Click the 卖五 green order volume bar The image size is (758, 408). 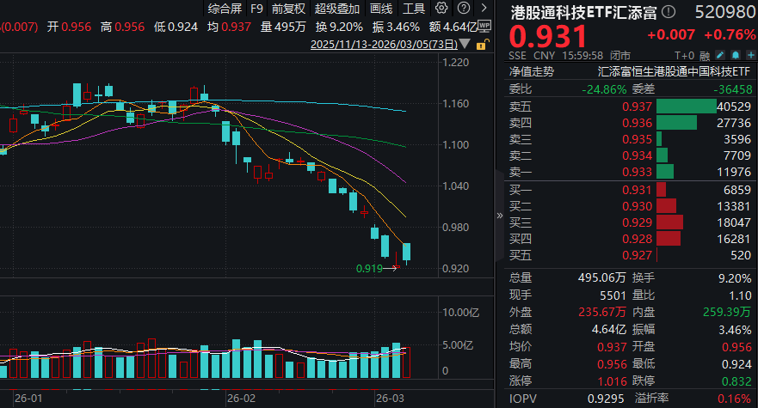click(686, 107)
